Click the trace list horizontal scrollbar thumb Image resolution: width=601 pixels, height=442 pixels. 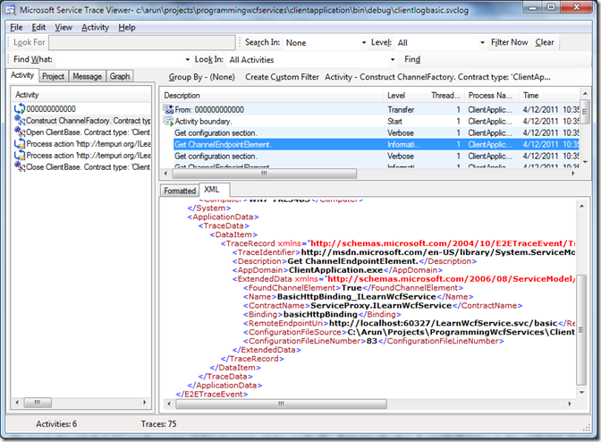(x=265, y=174)
